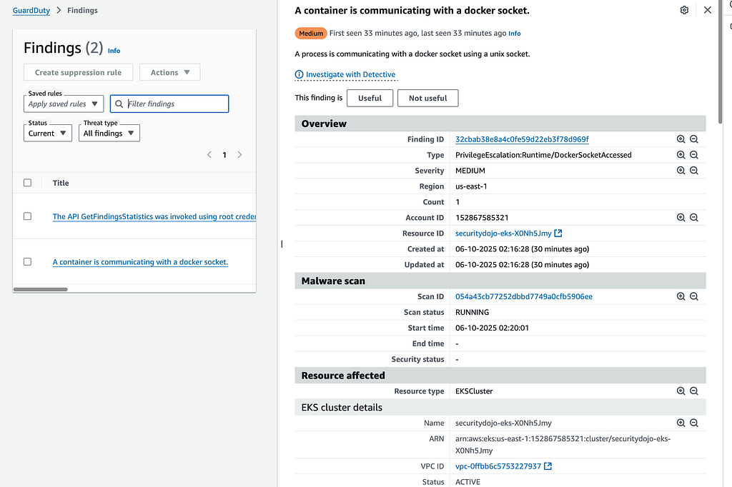732x487 pixels.
Task: Exclude Resource type EKSCluster from filter
Action: (693, 391)
